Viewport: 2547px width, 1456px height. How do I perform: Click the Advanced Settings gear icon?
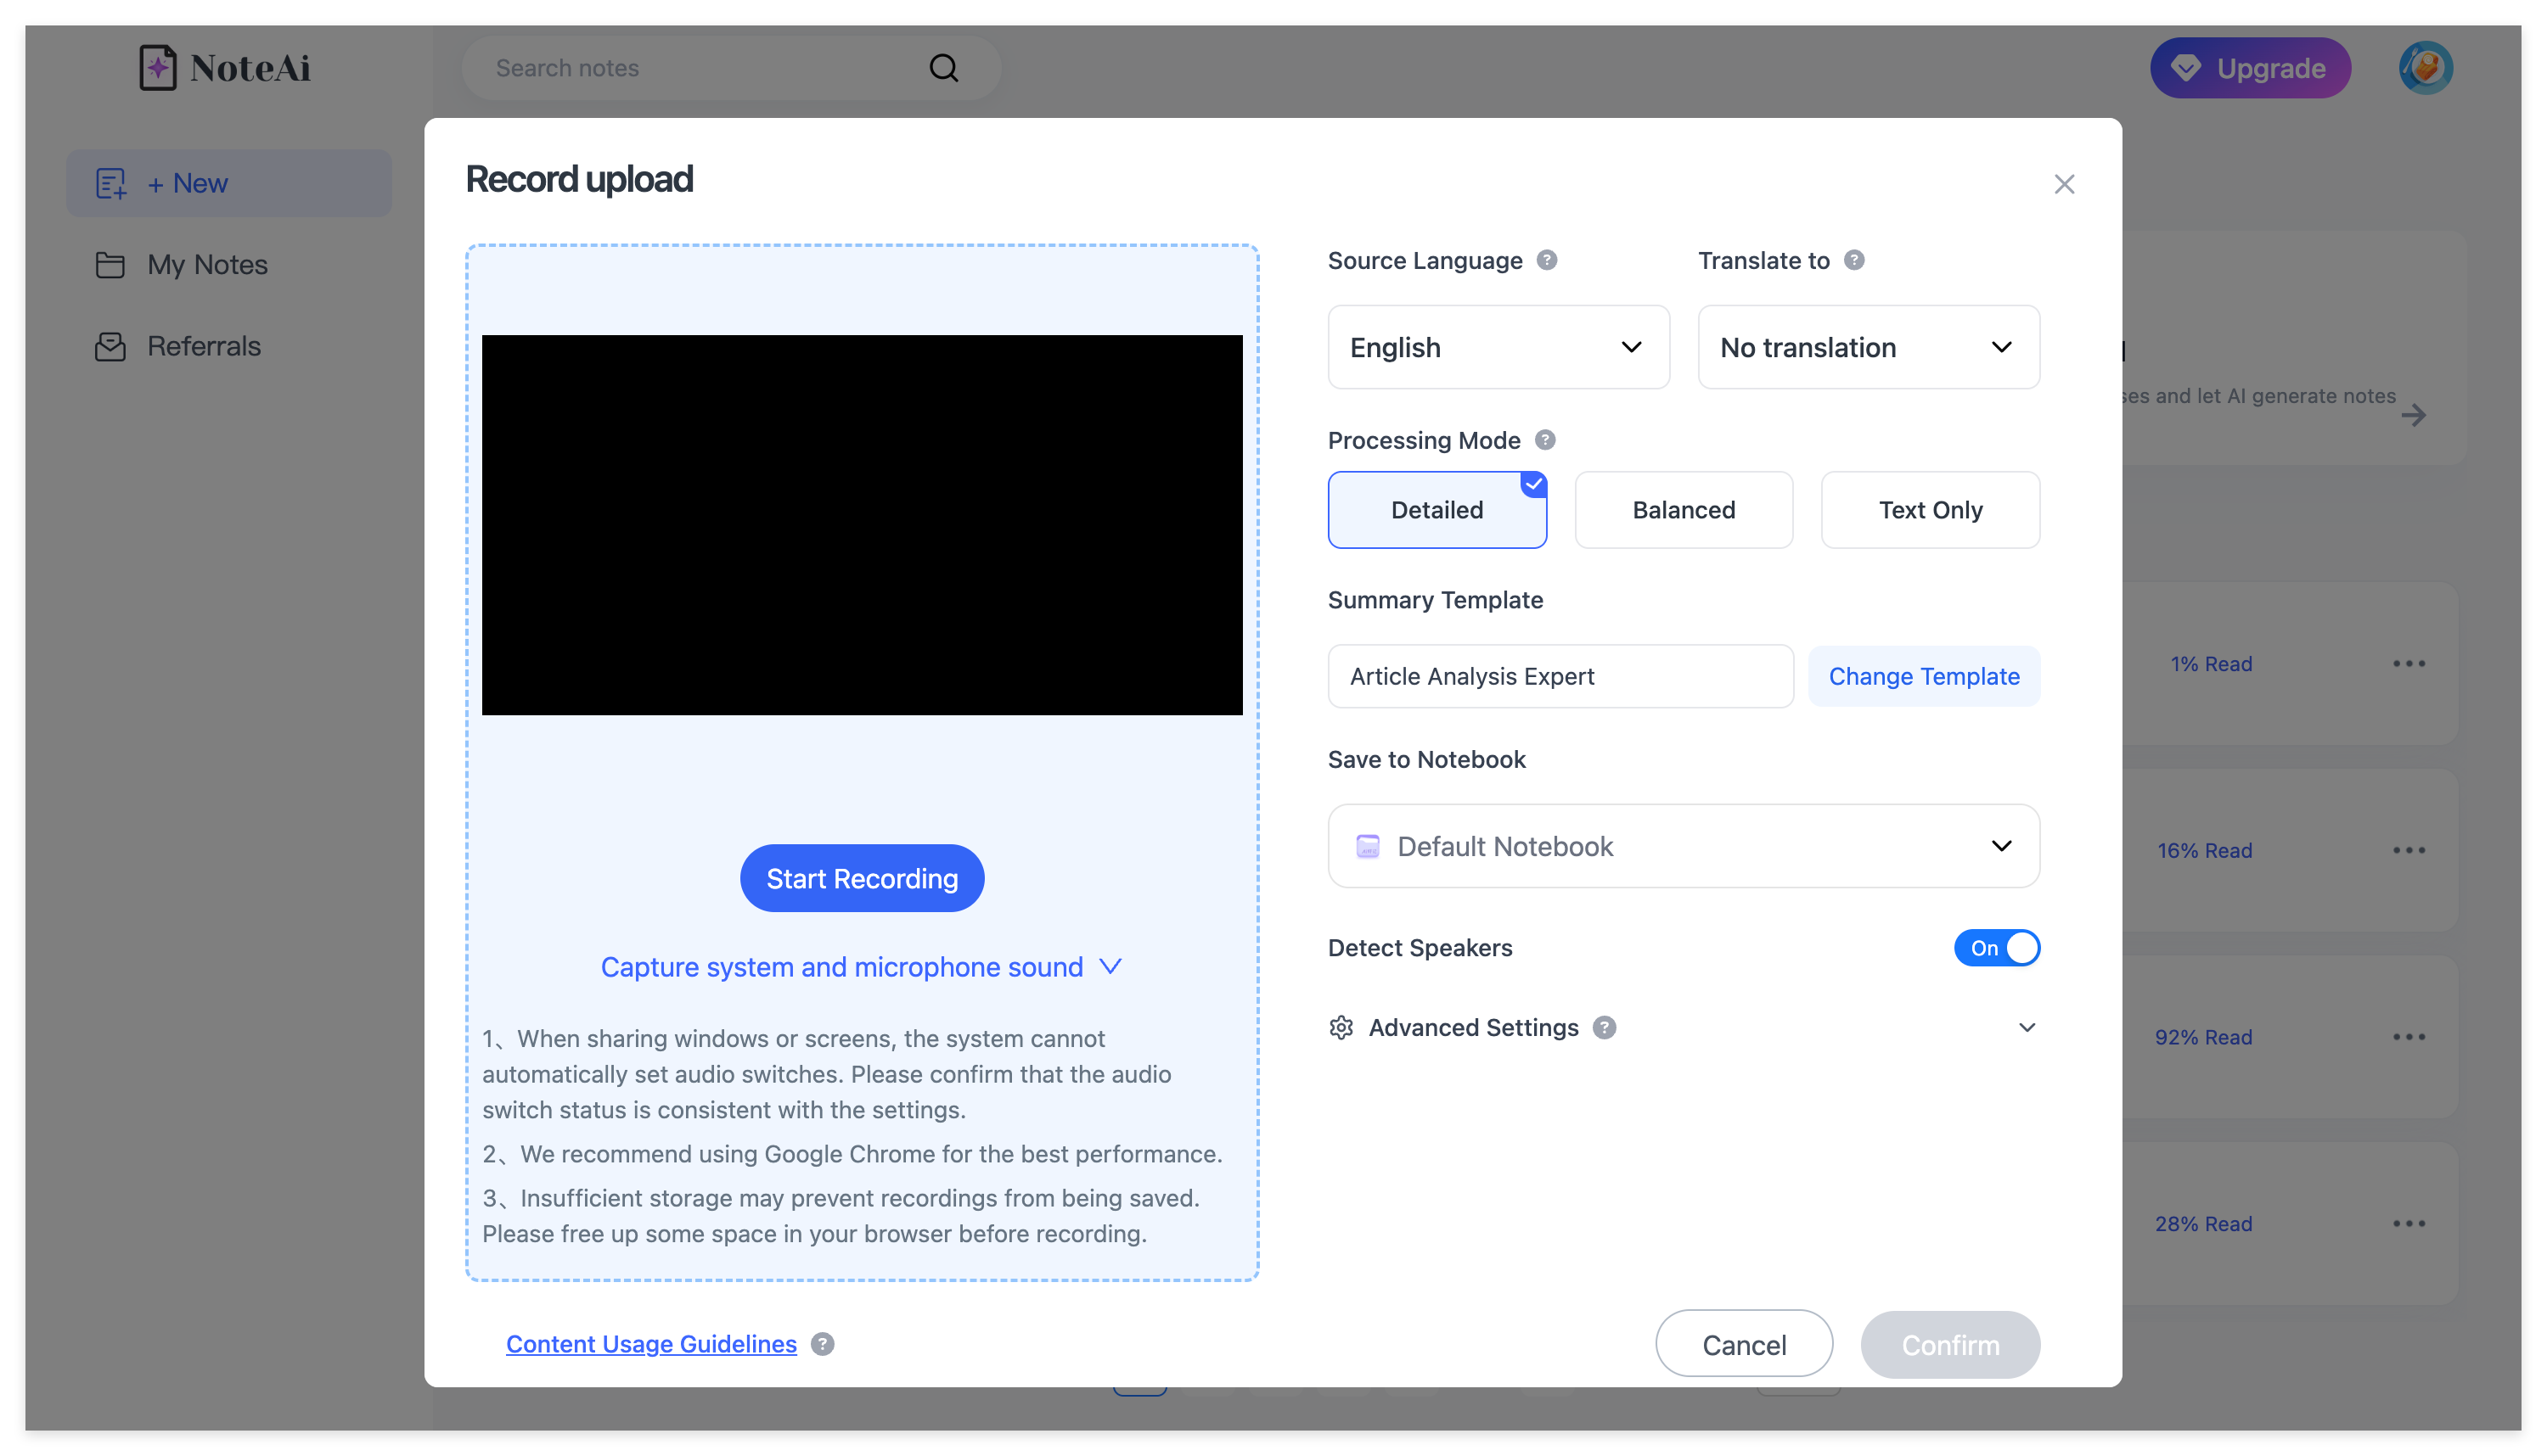[1341, 1027]
